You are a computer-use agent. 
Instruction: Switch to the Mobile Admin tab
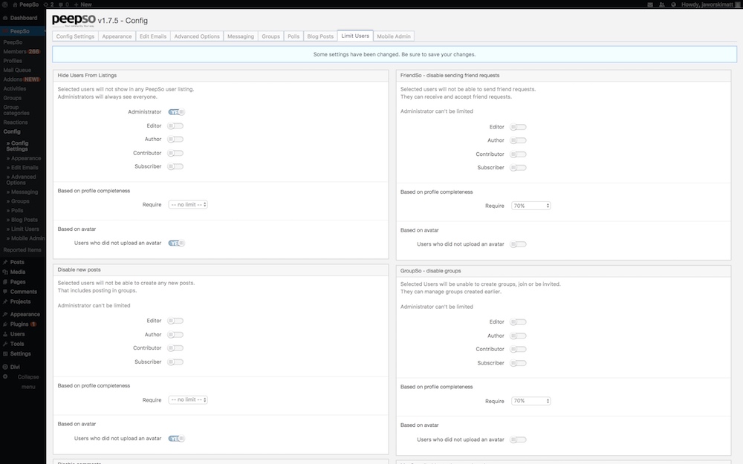(x=394, y=36)
